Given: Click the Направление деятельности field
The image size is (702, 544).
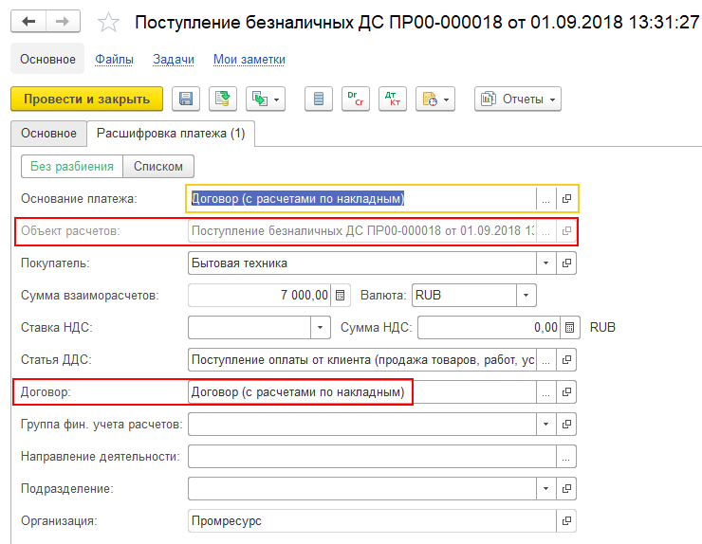Looking at the screenshot, I should [372, 456].
